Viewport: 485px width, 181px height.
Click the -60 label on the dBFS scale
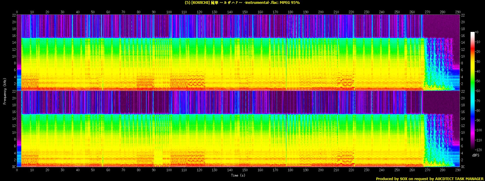click(478, 91)
